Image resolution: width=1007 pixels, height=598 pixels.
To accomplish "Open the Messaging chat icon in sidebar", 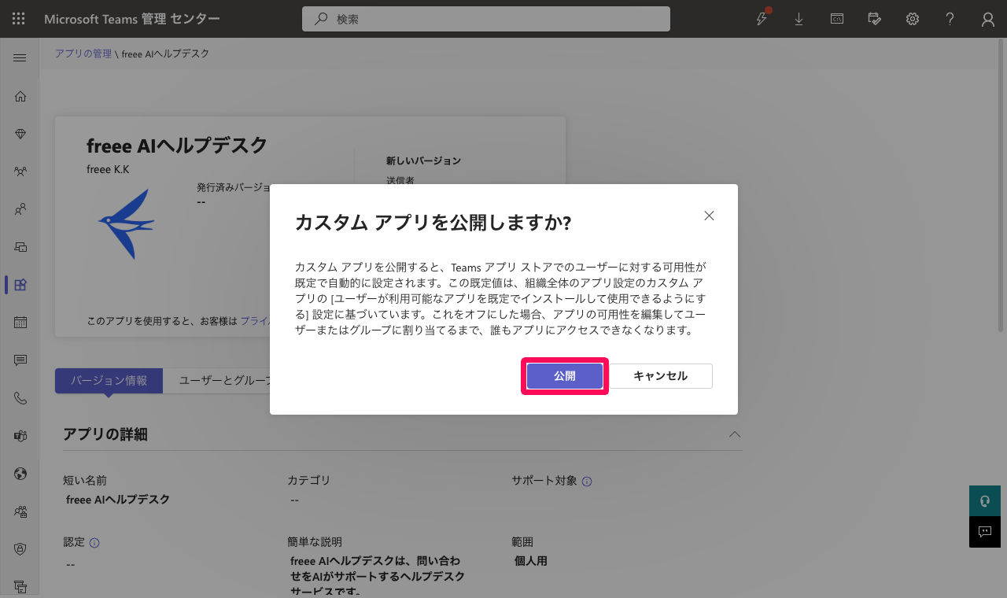I will tap(20, 360).
